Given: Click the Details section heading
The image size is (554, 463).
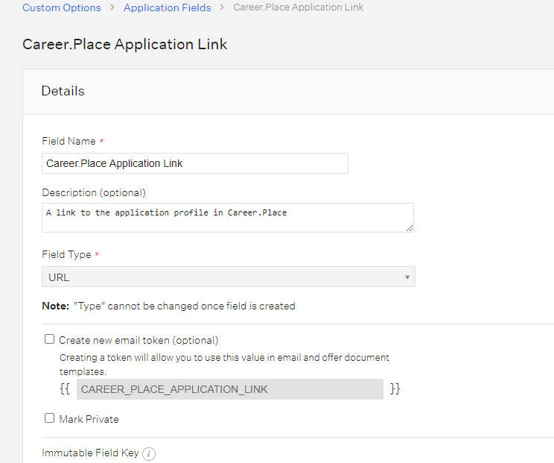Looking at the screenshot, I should point(63,91).
